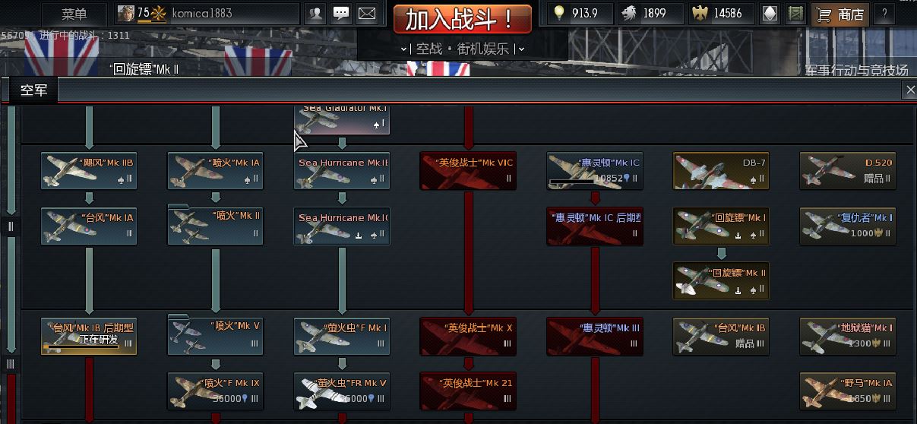Viewport: 917px width, 424px height.
Task: Open the 商店 shop button
Action: click(840, 14)
